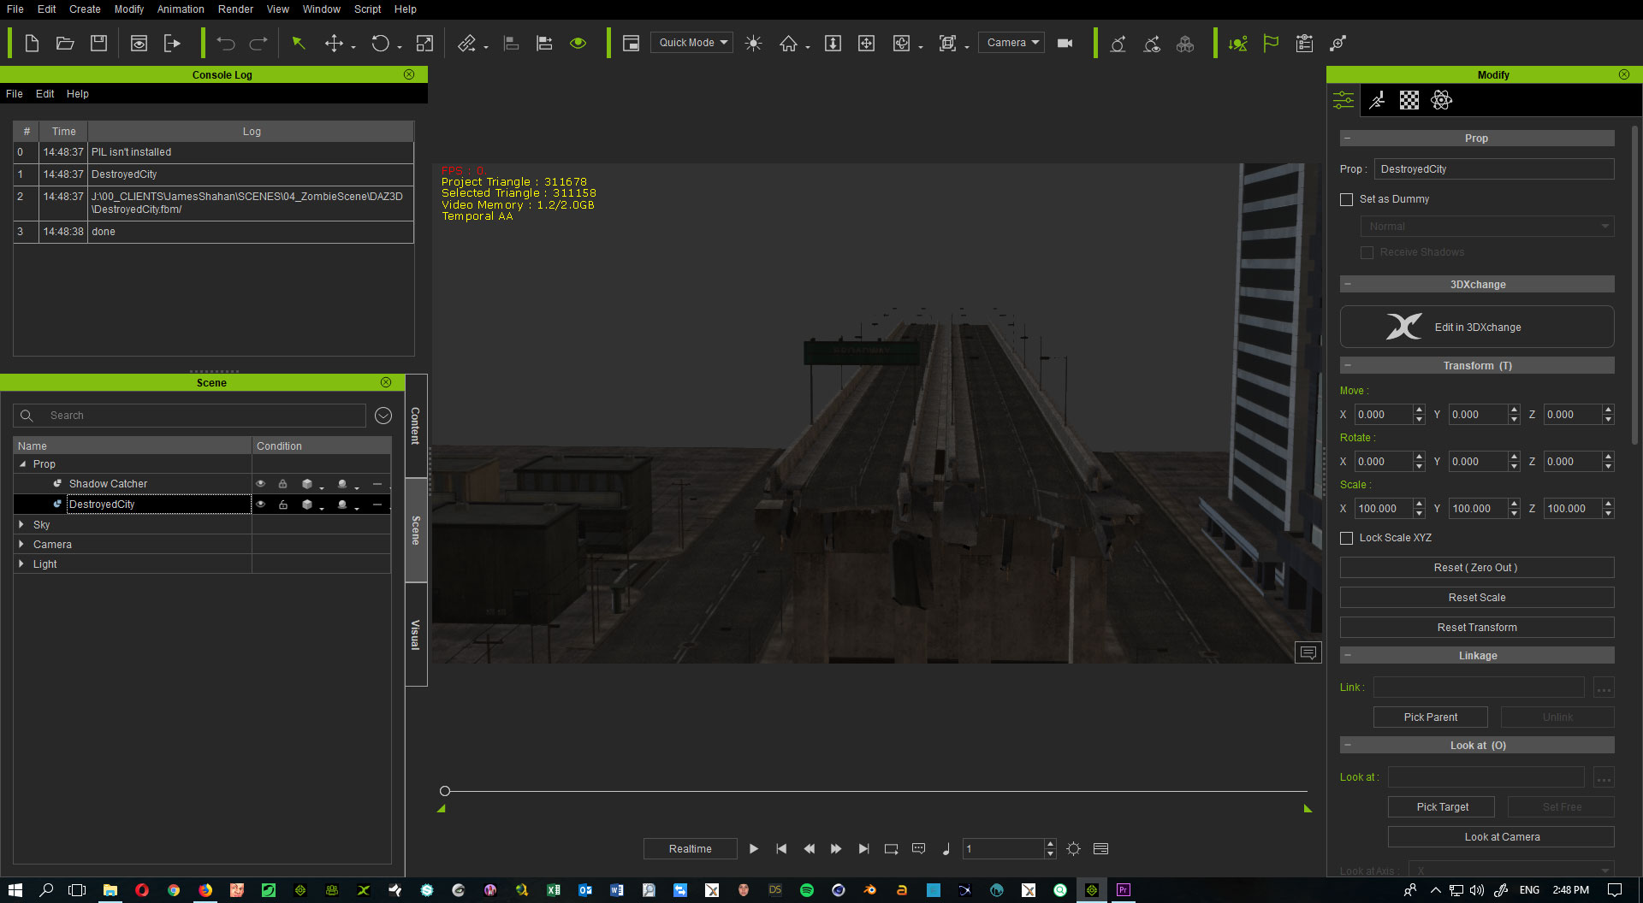Open the atom Physics tab
Screen dimensions: 1643x903
[x=1441, y=100]
